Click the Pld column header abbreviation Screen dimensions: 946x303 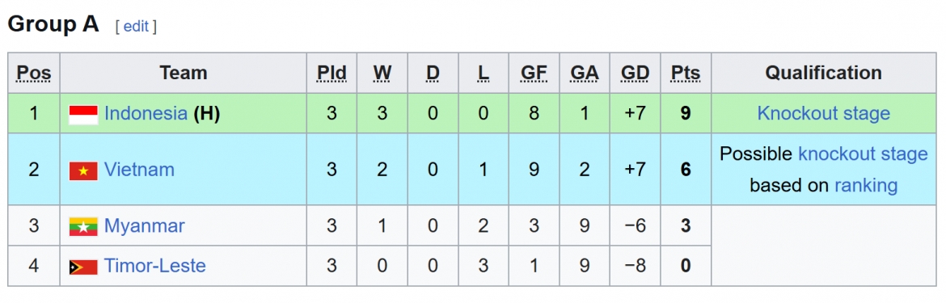pos(332,74)
